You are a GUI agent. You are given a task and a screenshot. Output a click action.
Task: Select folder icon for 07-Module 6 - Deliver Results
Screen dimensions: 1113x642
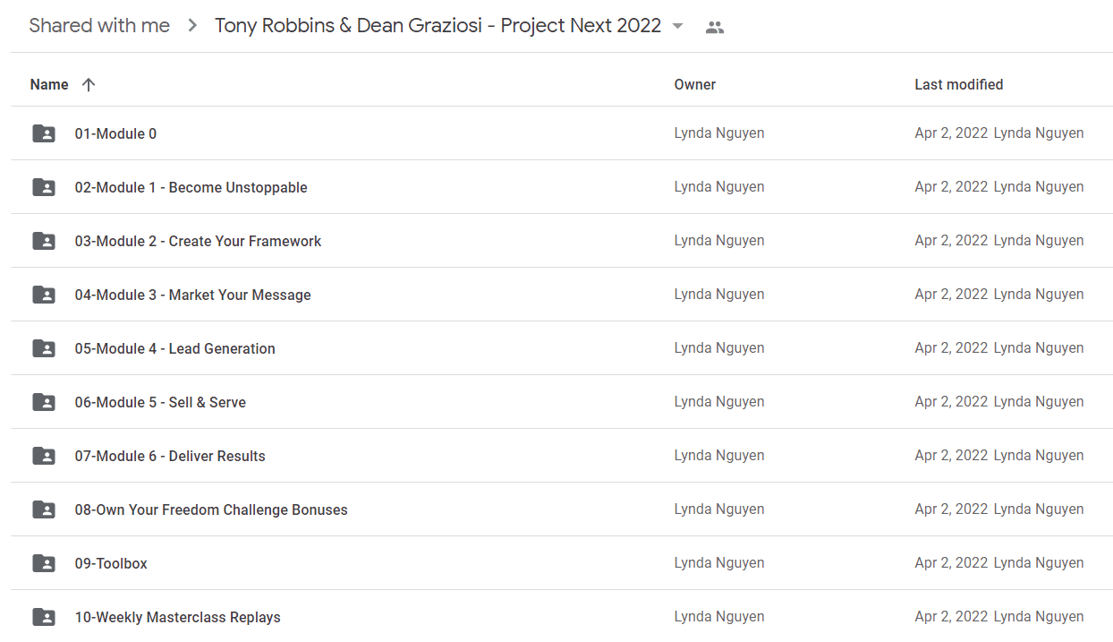tap(44, 456)
